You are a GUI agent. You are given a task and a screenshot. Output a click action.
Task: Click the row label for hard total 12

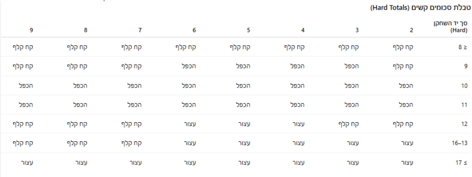[x=464, y=124]
